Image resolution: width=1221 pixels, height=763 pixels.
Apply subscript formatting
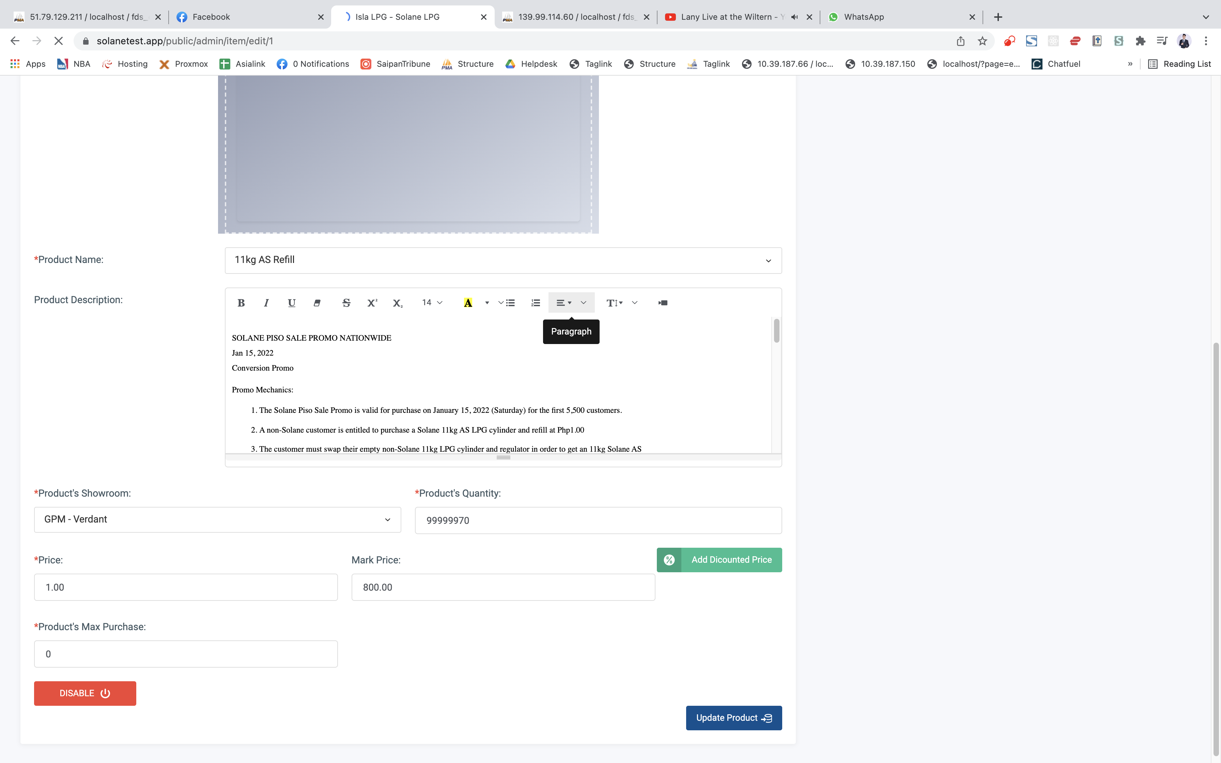[x=398, y=303]
